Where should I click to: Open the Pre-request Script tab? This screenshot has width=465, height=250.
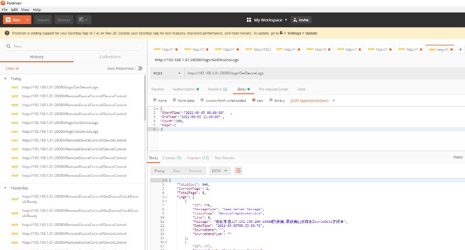[x=273, y=89]
